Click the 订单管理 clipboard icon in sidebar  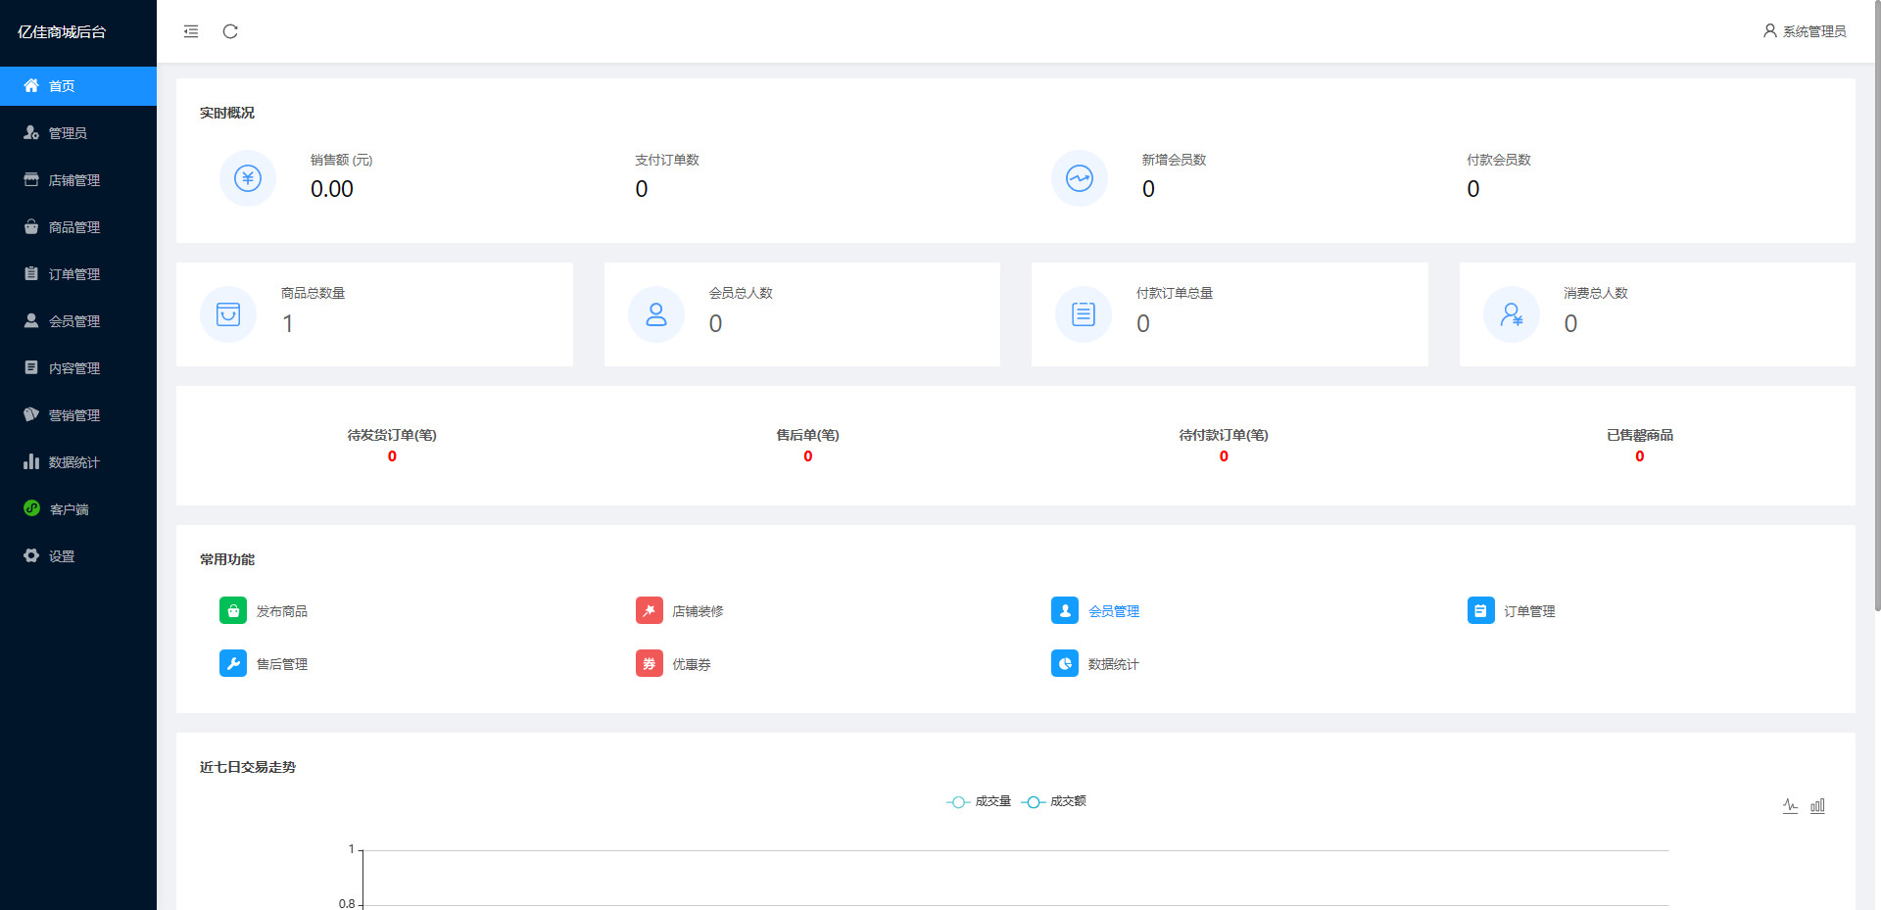click(31, 273)
